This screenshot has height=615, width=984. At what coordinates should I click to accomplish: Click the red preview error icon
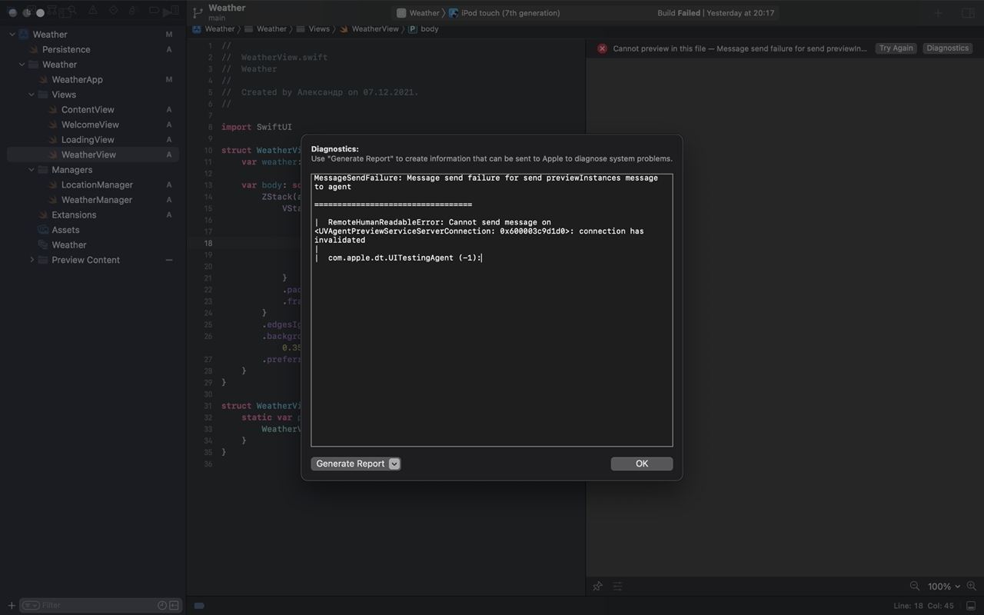coord(602,48)
